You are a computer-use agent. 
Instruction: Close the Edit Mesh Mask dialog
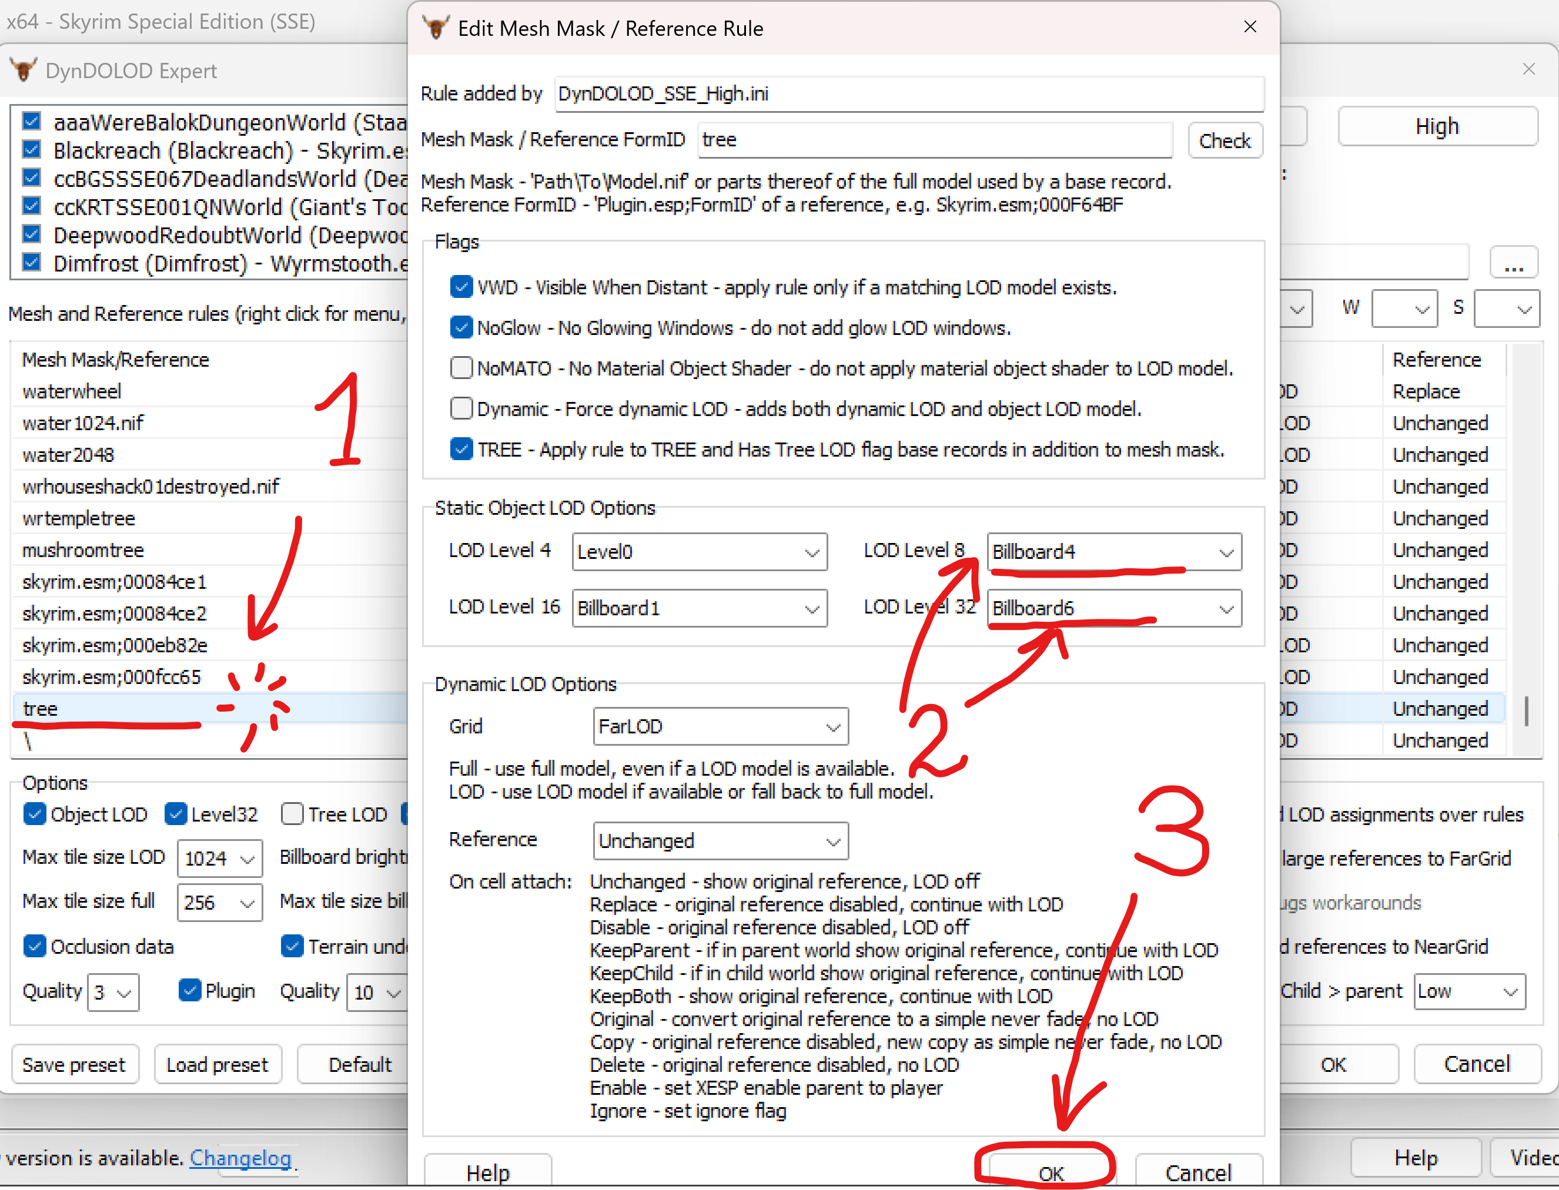[x=1250, y=27]
